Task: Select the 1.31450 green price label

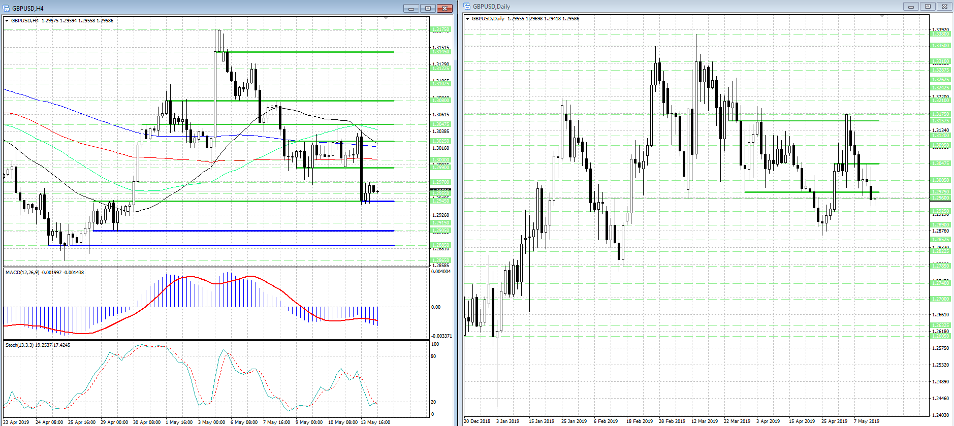Action: tap(440, 52)
